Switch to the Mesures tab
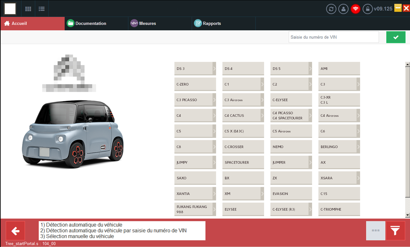The height and width of the screenshot is (247, 410). pos(160,23)
